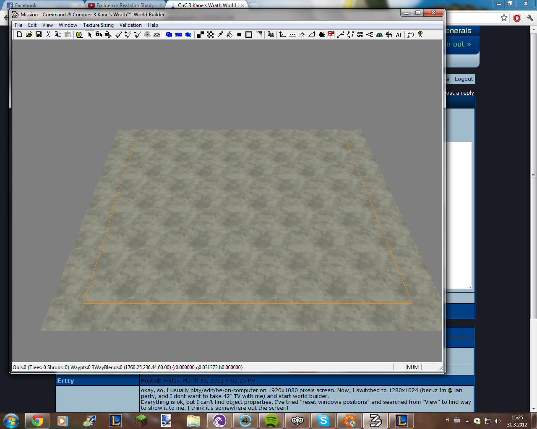The height and width of the screenshot is (429, 537).
Task: Click the forum reply text area
Action: click(x=459, y=215)
